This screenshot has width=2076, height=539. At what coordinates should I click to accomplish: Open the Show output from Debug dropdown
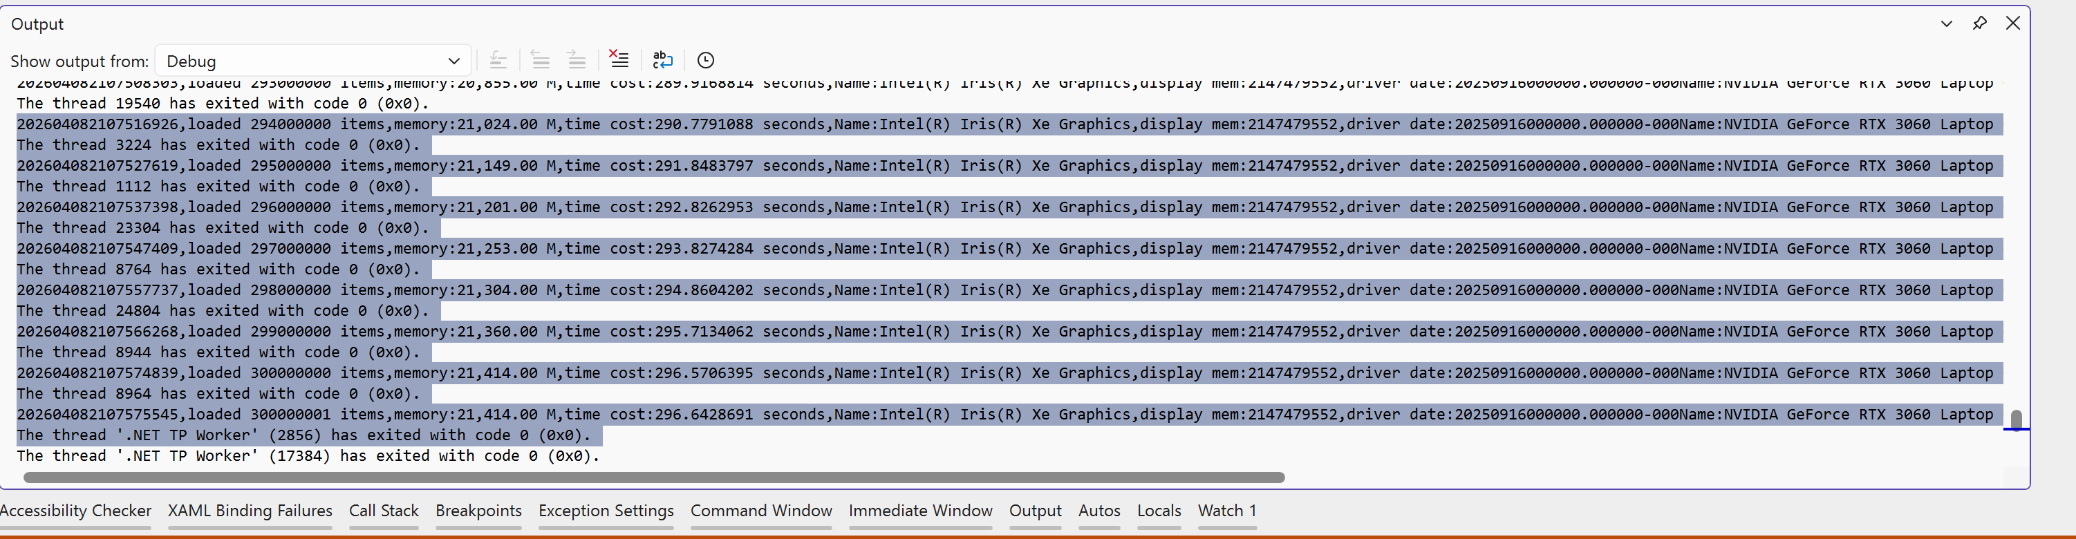click(x=312, y=60)
